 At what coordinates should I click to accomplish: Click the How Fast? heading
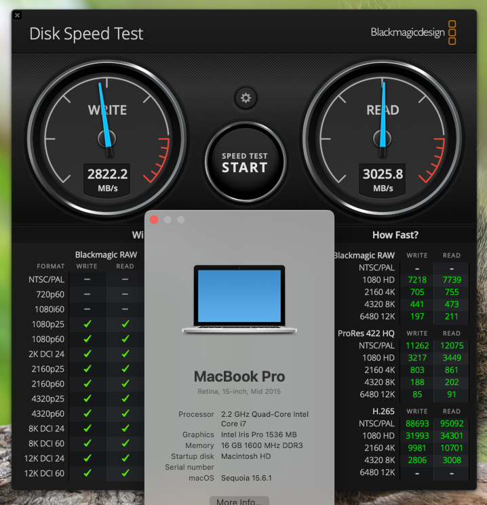pyautogui.click(x=395, y=235)
